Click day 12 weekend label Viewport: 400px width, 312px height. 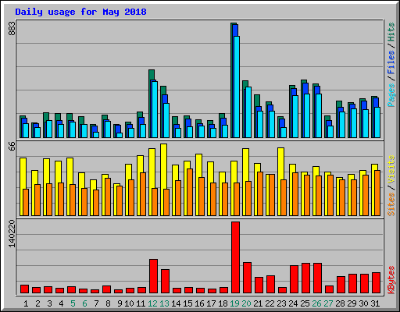[153, 303]
